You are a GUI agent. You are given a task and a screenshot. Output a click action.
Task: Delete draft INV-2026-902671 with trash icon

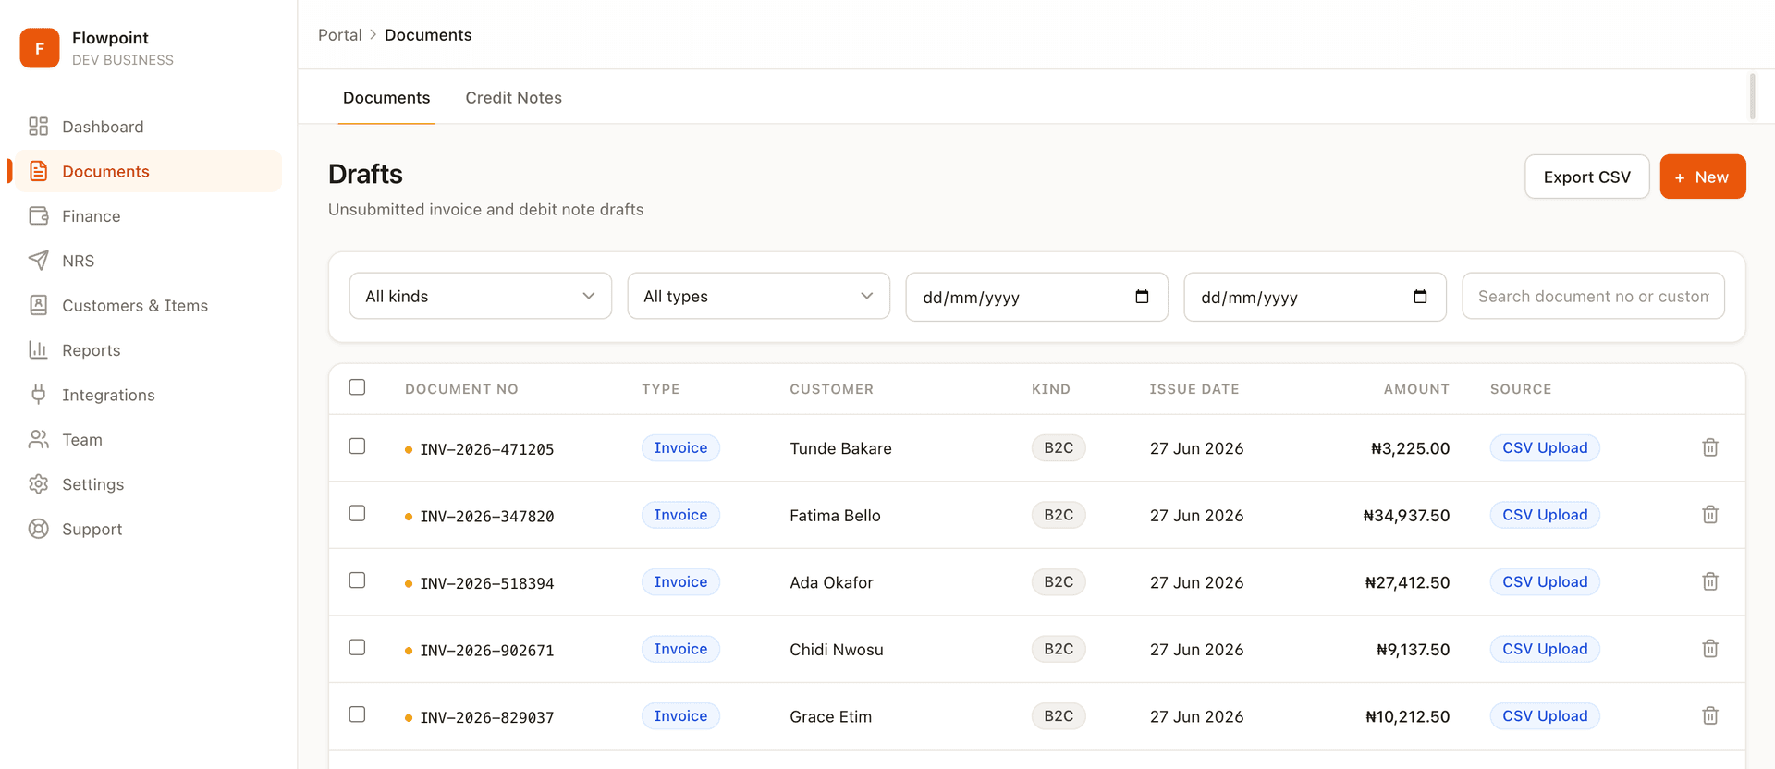(x=1710, y=649)
